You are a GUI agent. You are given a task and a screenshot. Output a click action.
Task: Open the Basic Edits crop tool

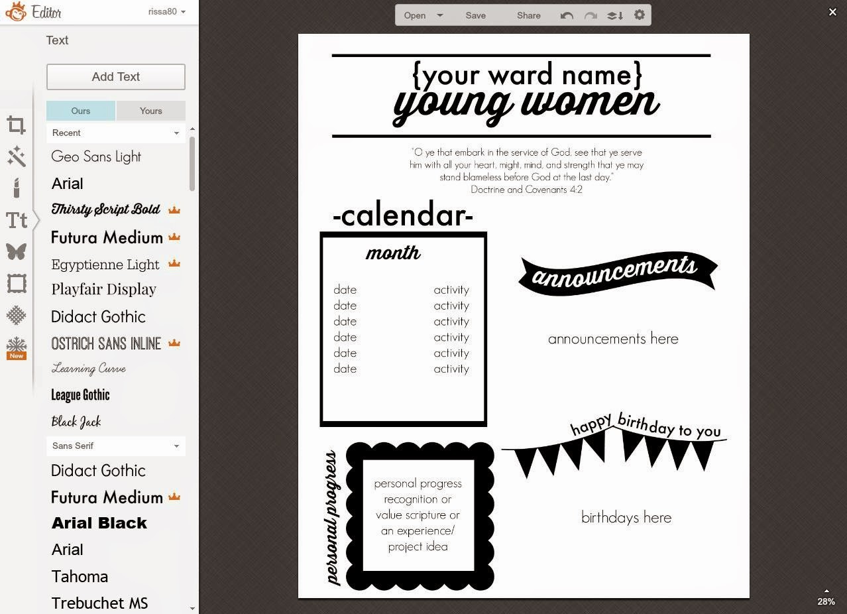17,125
